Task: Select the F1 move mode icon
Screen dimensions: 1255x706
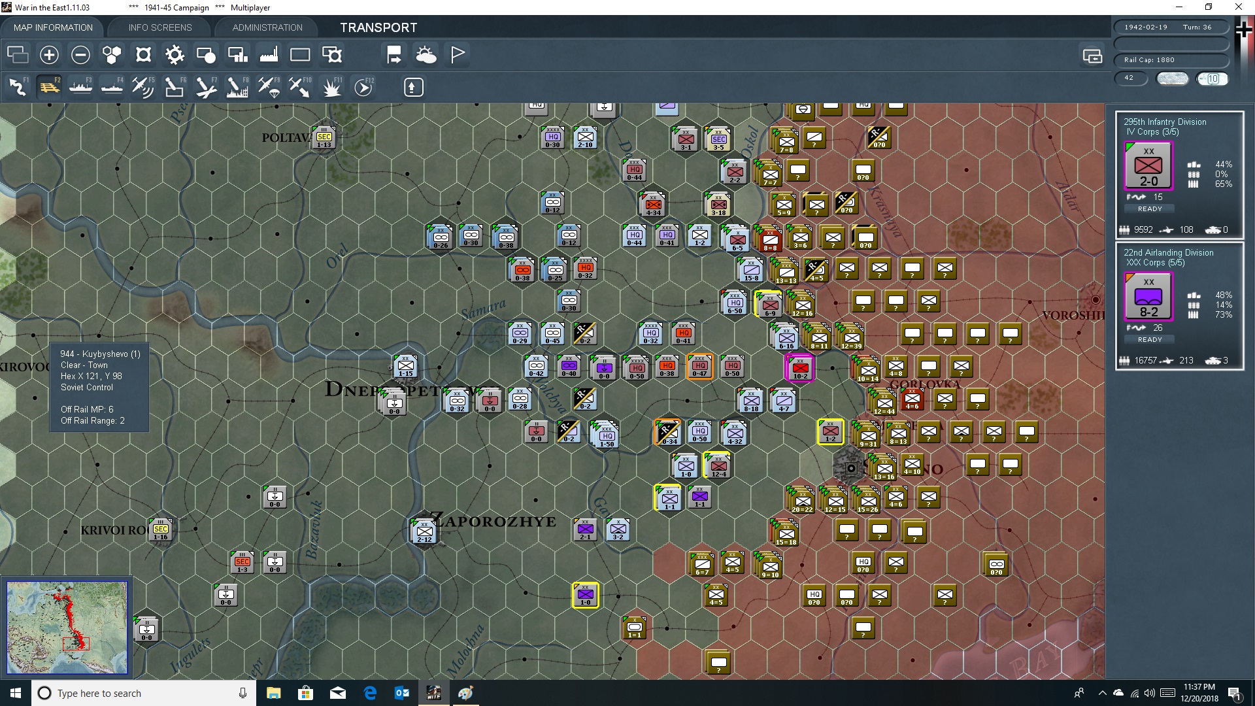Action: point(18,87)
